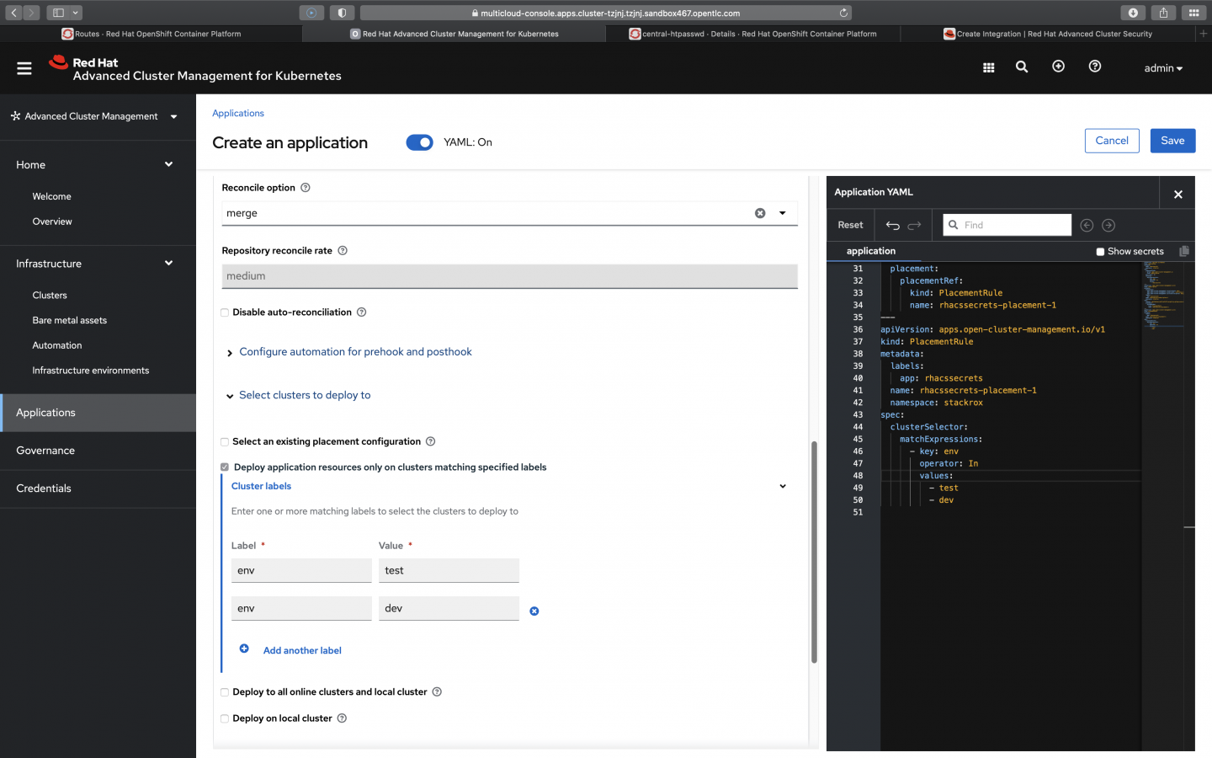Collapse the Infrastructure navigation section
Image resolution: width=1212 pixels, height=758 pixels.
pos(168,263)
